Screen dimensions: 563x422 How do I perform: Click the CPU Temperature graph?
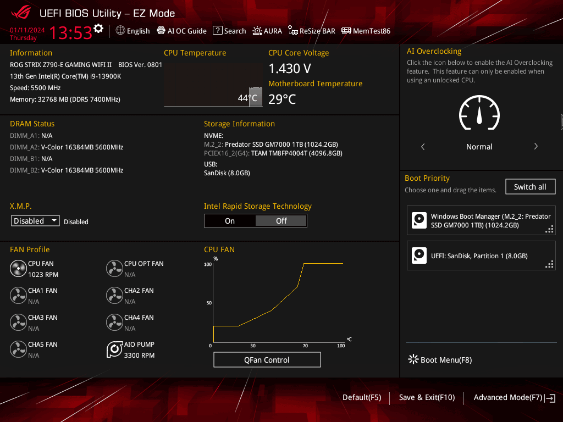213,85
